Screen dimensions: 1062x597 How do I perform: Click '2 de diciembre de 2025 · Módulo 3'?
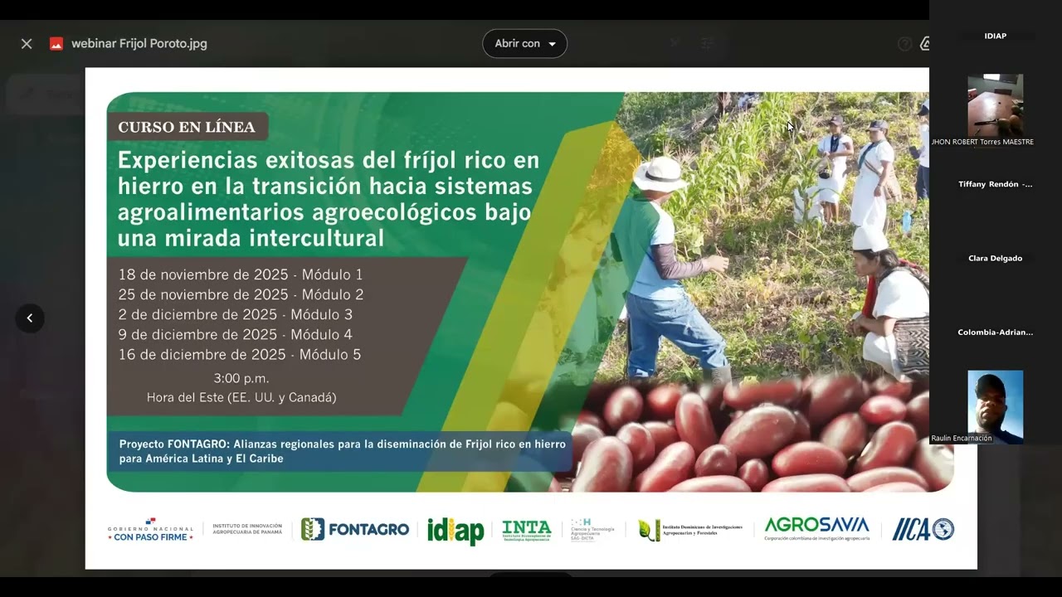(236, 314)
